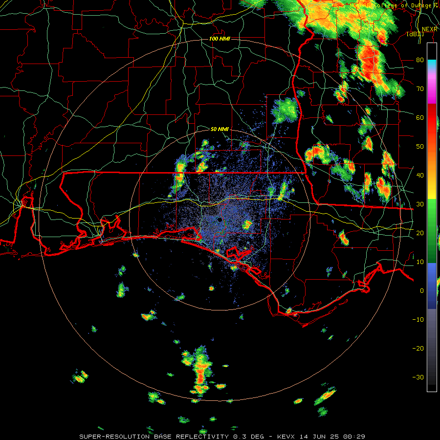Click the '20' value on the dBZ scale
Screen dimensions: 440x440
tap(420, 233)
